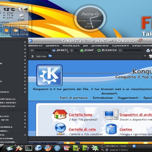Open the Dispositivi di archiviazione link

tap(136, 115)
